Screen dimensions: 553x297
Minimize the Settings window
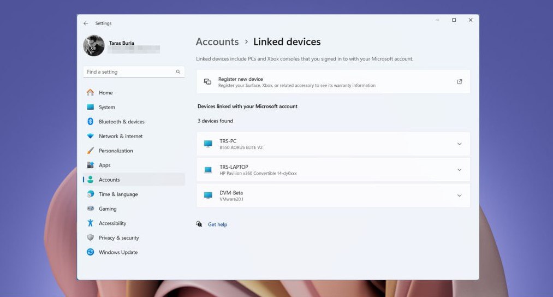click(x=437, y=20)
